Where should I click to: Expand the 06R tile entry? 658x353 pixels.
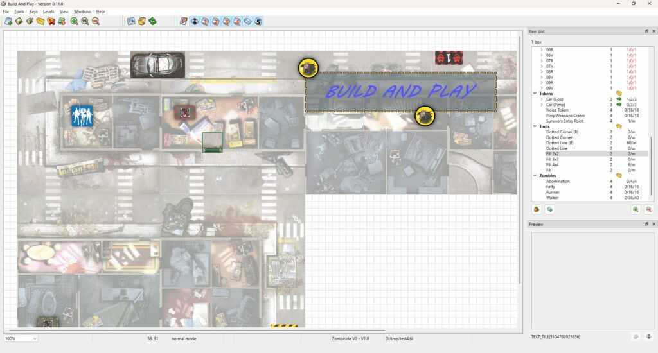click(541, 50)
